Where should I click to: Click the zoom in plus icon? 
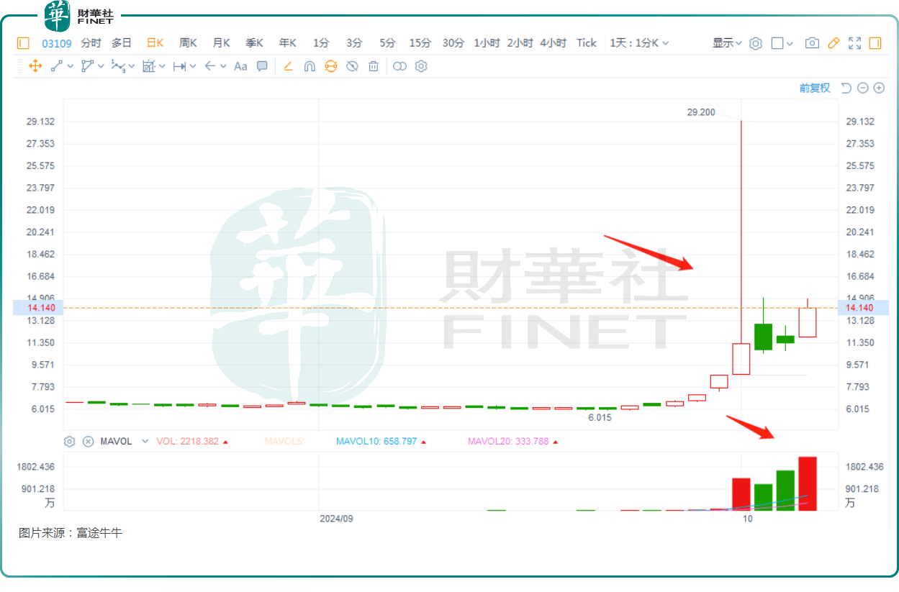[879, 88]
